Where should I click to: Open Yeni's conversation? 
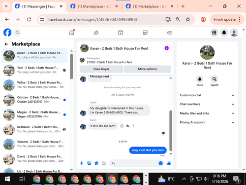click(x=34, y=70)
